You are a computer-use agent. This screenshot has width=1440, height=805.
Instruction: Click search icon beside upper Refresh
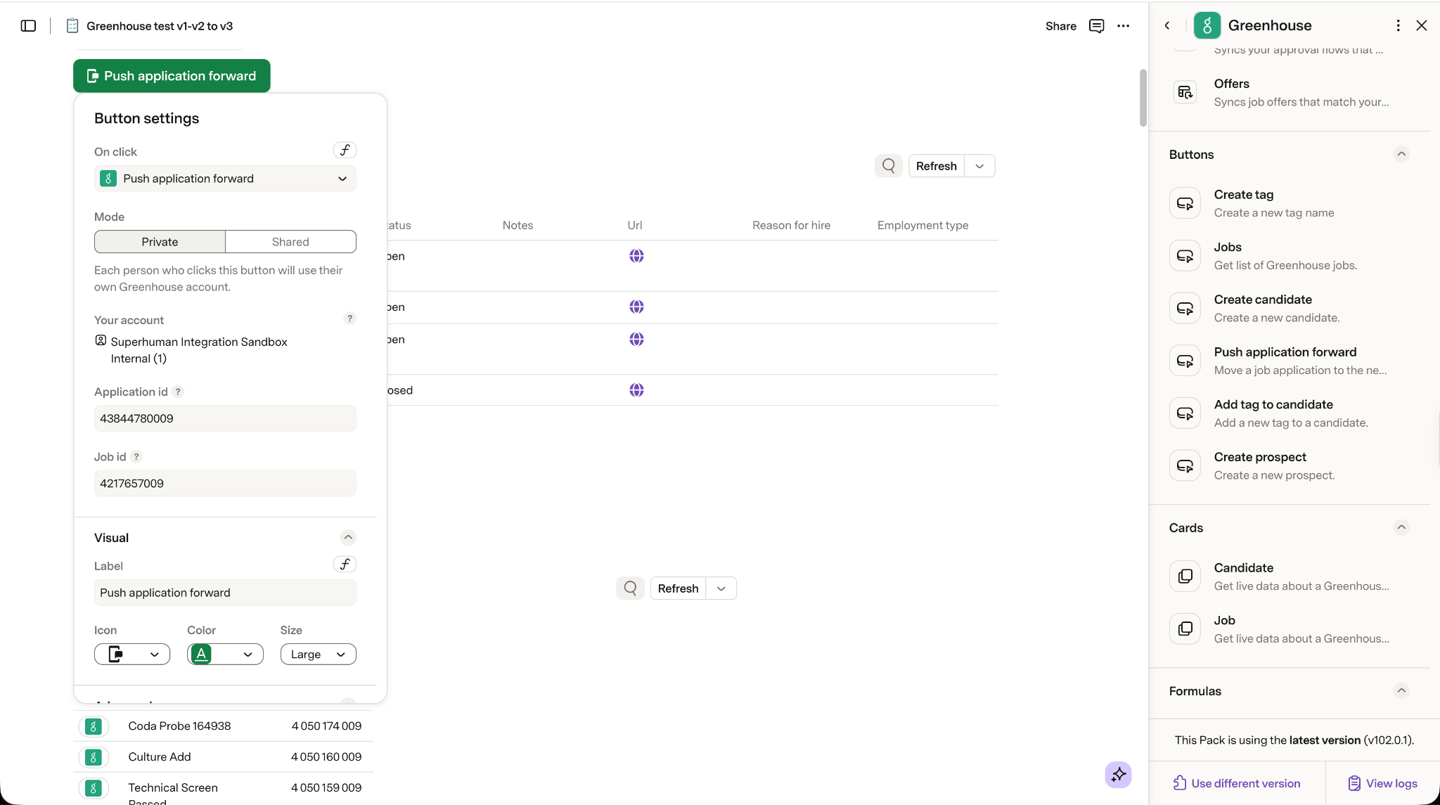889,166
